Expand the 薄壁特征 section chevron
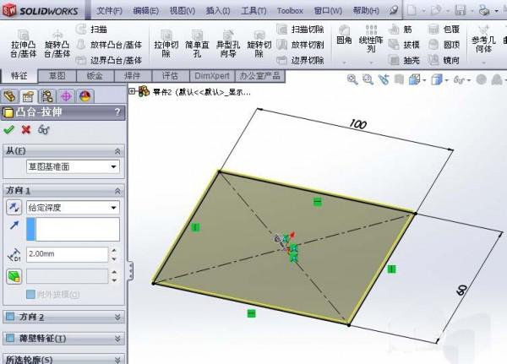Viewport: 507px width, 364px height. coord(117,339)
